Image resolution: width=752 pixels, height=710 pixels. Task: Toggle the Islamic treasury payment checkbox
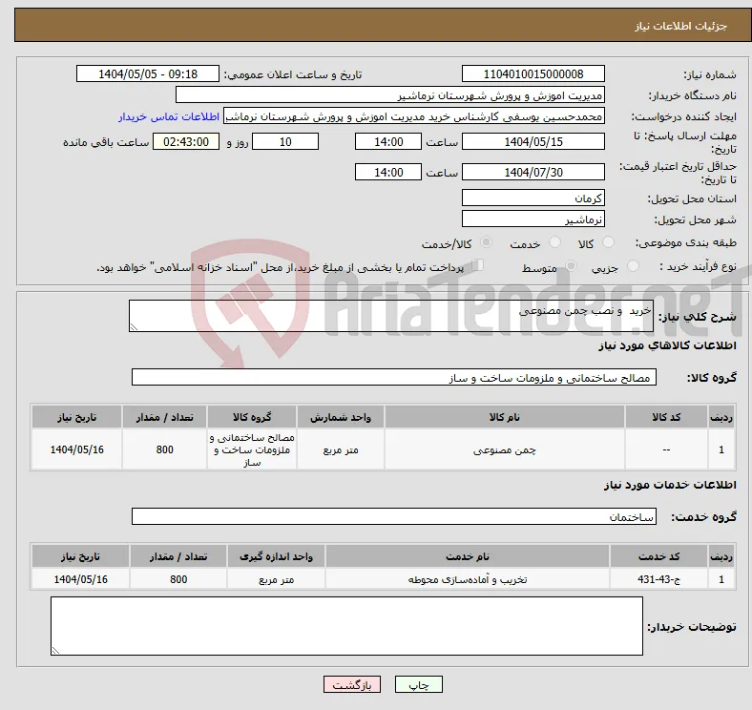(478, 265)
